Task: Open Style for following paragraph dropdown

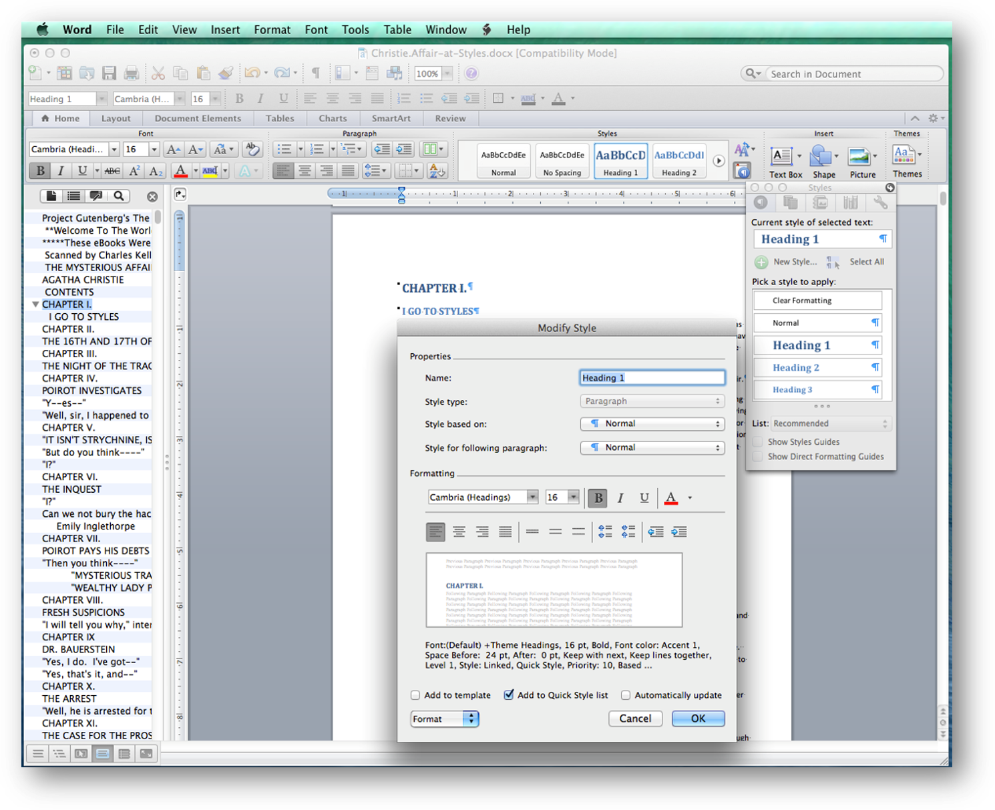Action: [652, 448]
